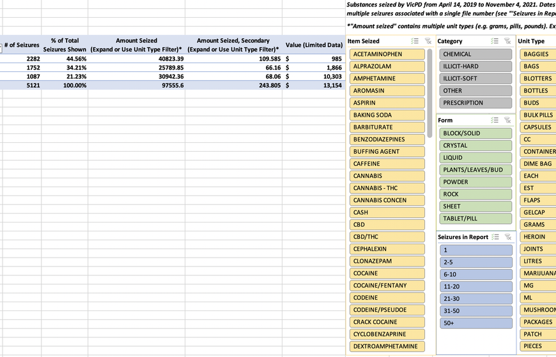Screen dimensions: 556x357
Task: Filter by DEXTROAMPHETAMINE
Action: tap(387, 346)
